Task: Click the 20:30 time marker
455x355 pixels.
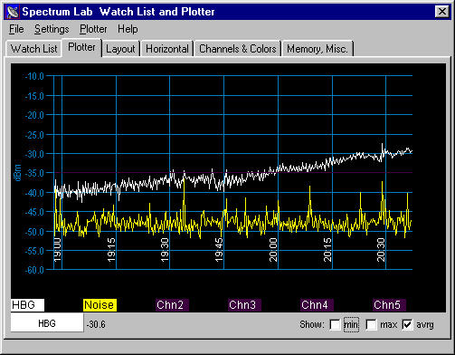Action: [381, 249]
